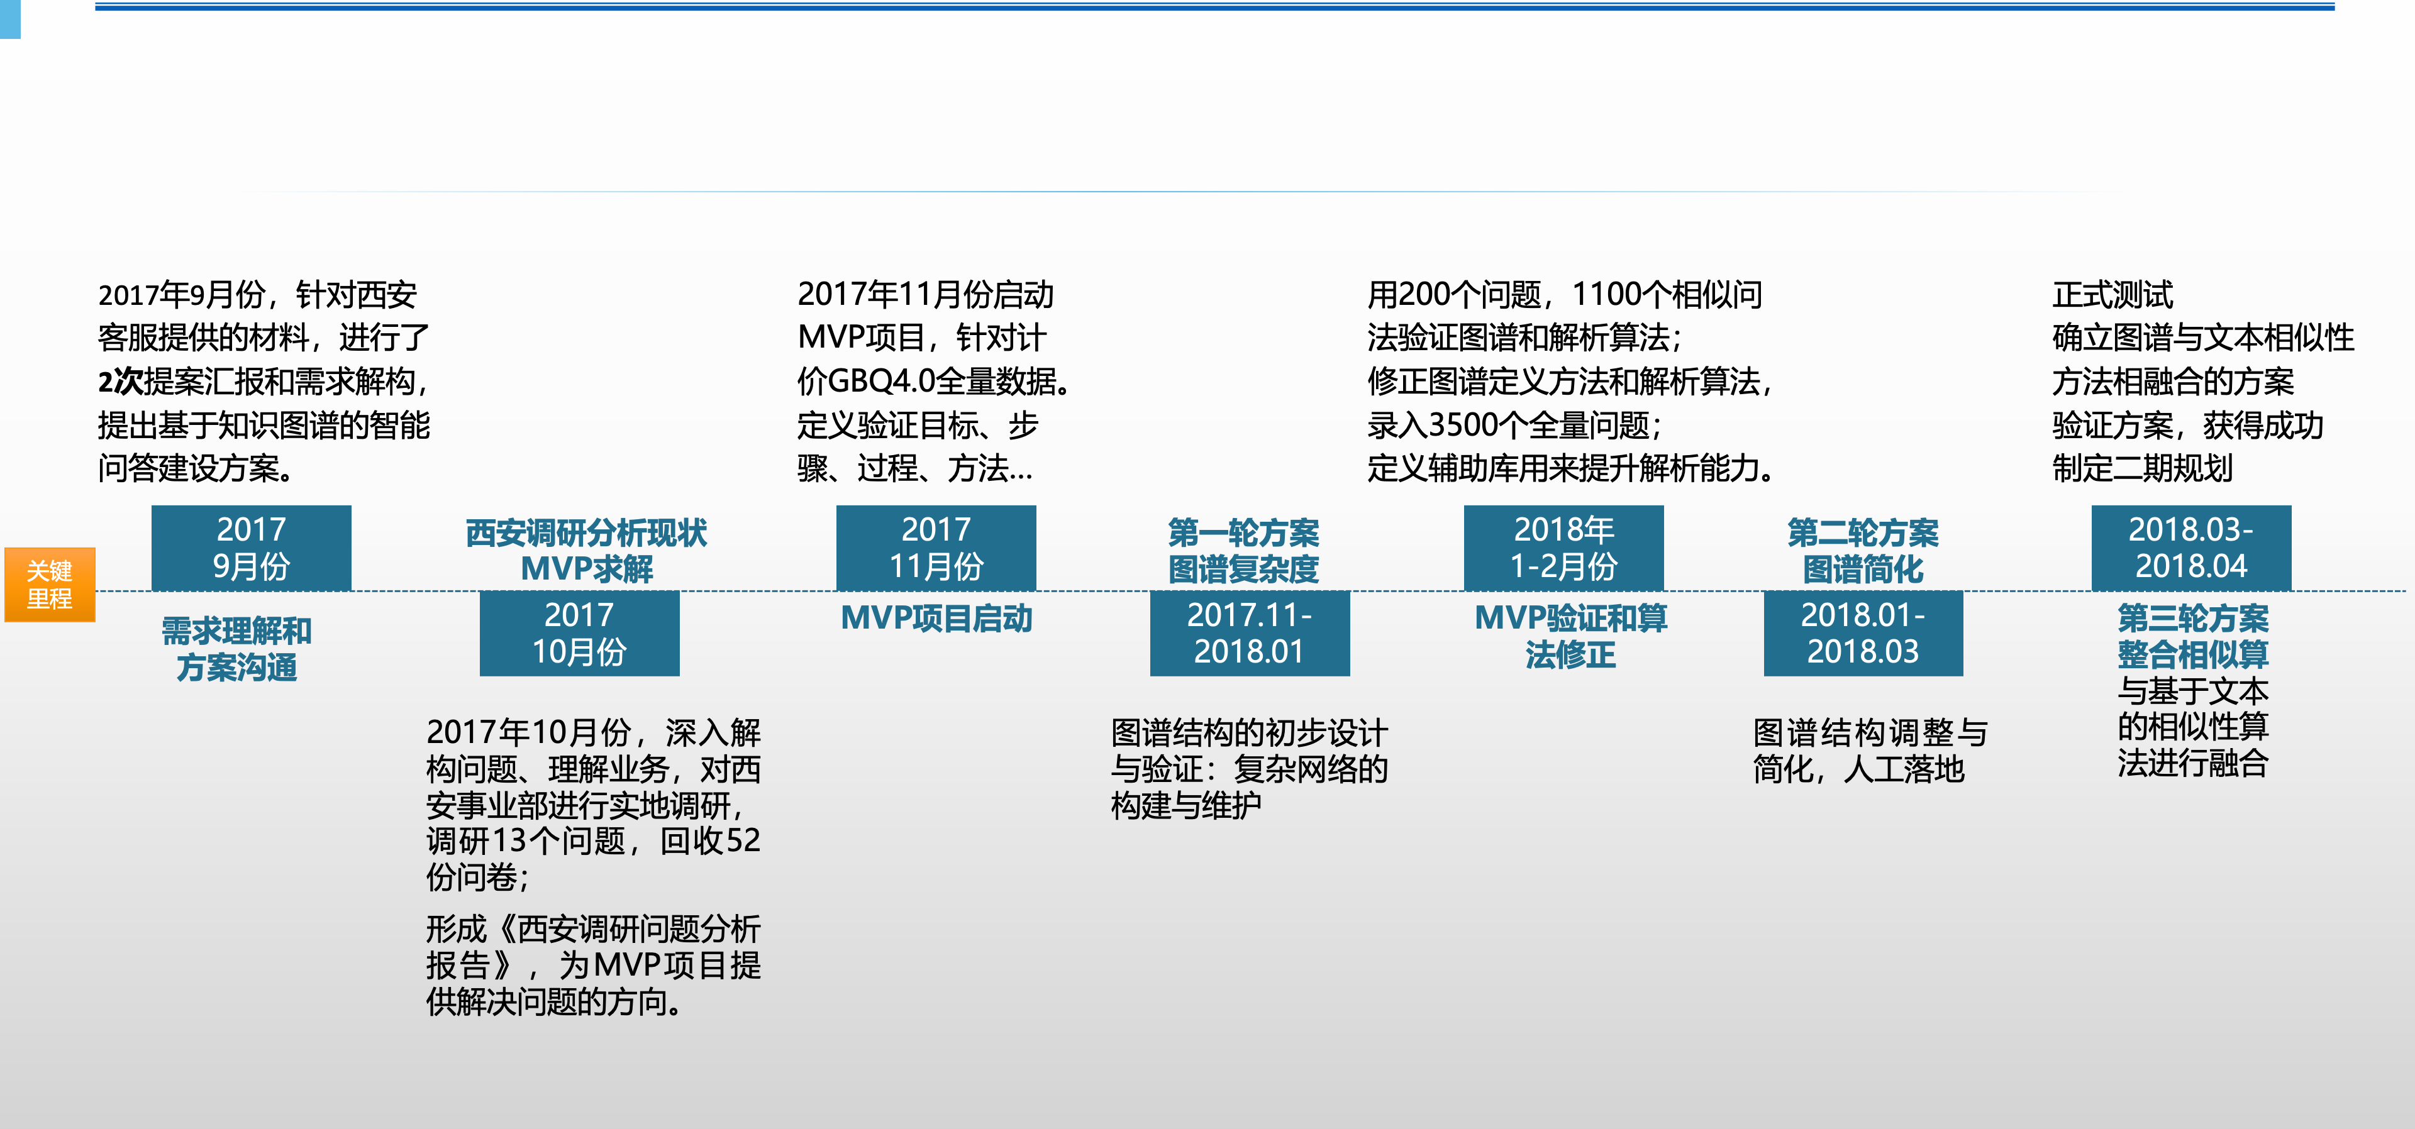Click the 2017 11月份 milestone box
The width and height of the screenshot is (2415, 1129).
pos(936,548)
